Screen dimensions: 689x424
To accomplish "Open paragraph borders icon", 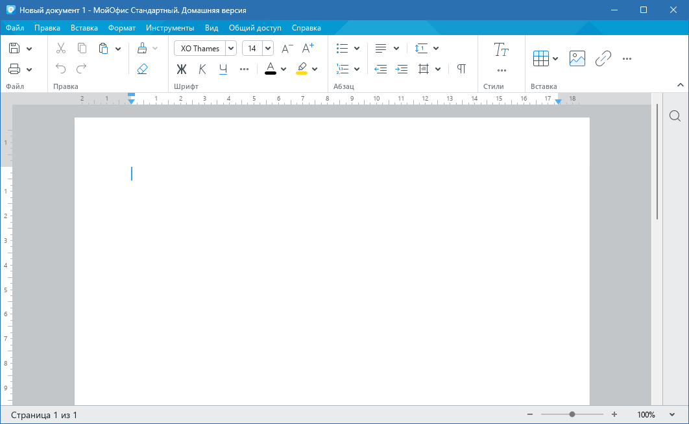I will (x=424, y=69).
